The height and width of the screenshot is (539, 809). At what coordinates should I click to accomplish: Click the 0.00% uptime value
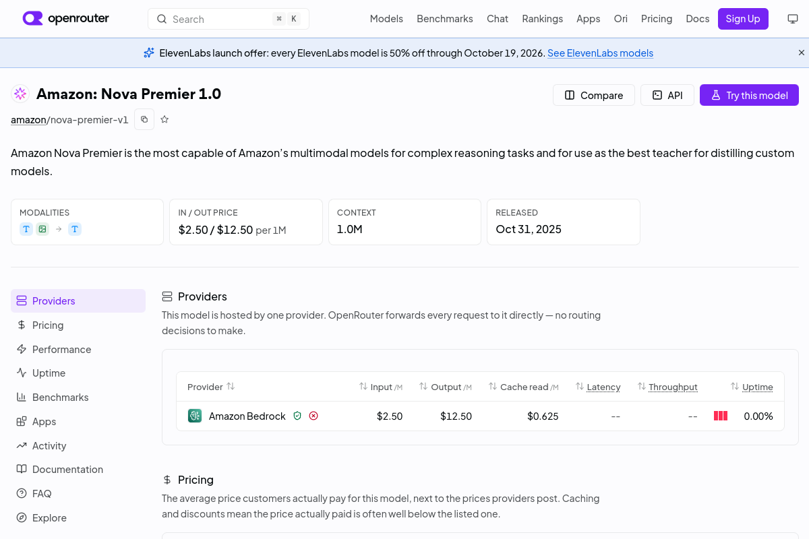[758, 416]
